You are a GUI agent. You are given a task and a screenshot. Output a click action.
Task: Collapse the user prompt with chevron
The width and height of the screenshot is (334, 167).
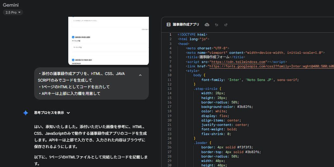[140, 75]
